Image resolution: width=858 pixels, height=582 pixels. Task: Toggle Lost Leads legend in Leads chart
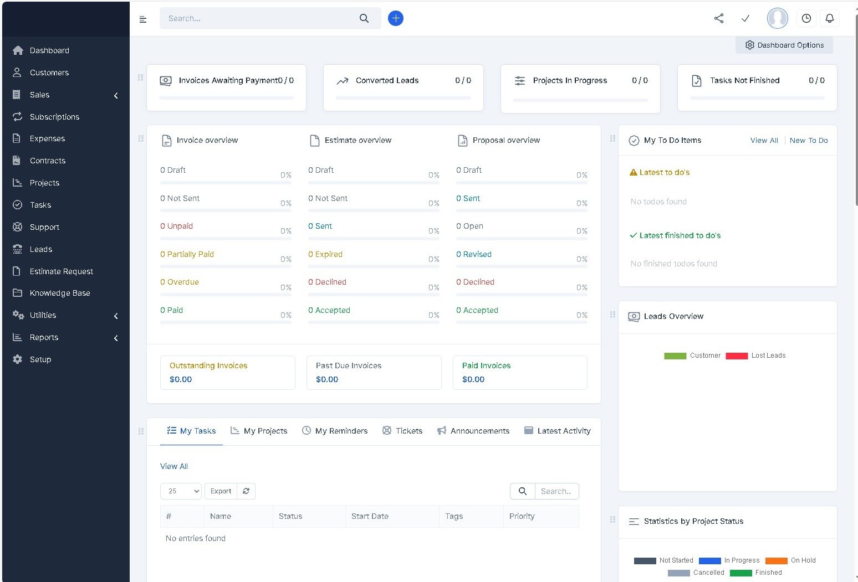click(755, 356)
